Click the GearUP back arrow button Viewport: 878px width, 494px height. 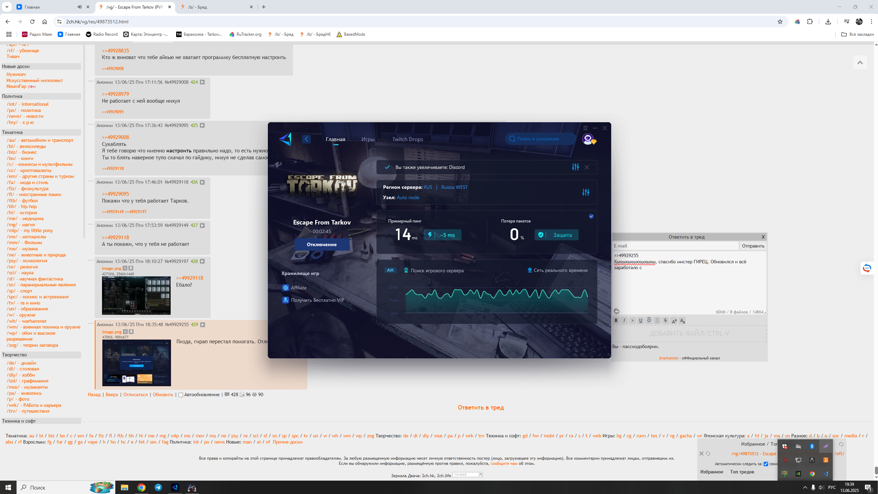(x=306, y=139)
